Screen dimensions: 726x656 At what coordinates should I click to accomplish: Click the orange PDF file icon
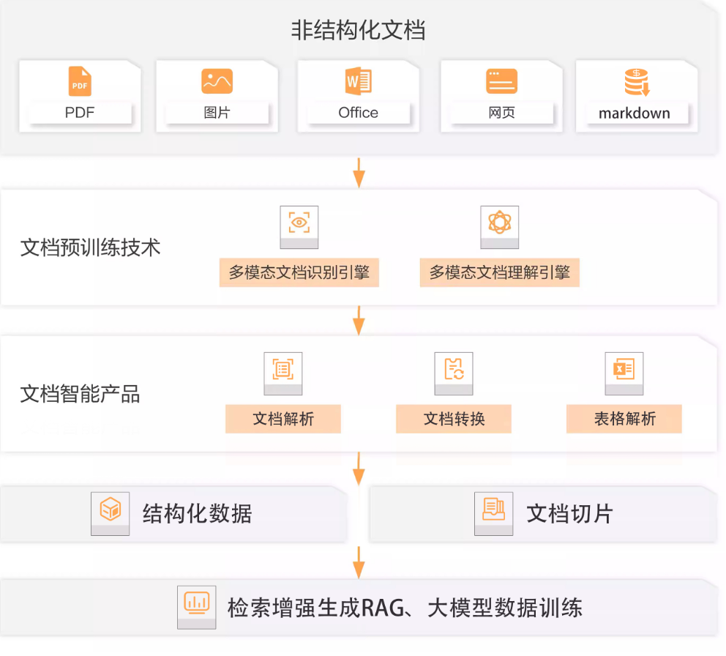tap(80, 81)
